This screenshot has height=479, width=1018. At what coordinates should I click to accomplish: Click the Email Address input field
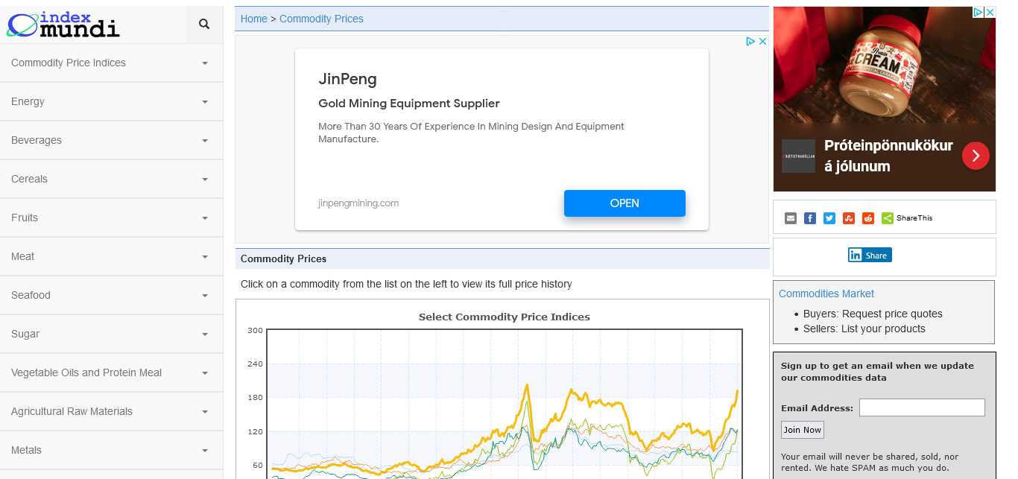922,407
